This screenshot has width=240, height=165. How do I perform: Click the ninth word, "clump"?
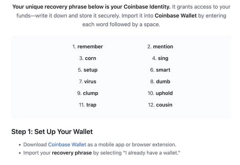pos(90,93)
